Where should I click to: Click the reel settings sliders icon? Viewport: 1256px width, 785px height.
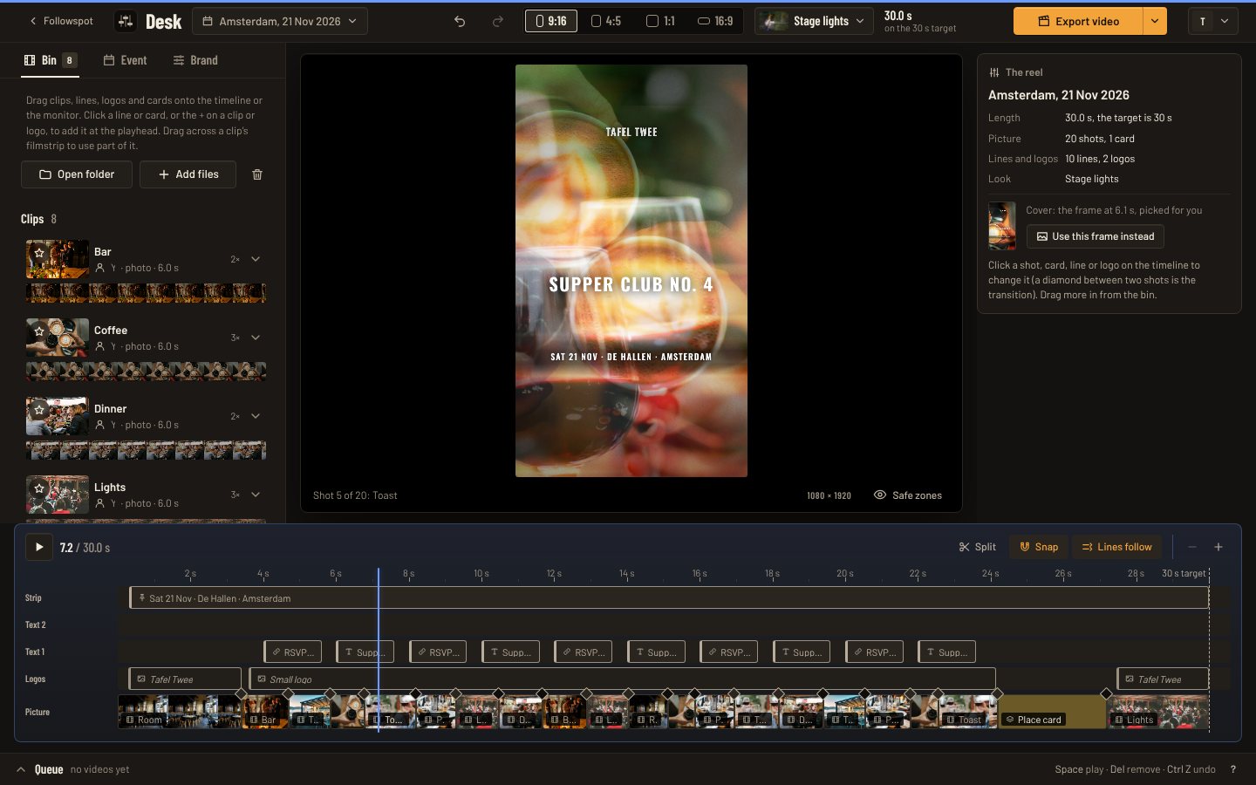pos(994,72)
